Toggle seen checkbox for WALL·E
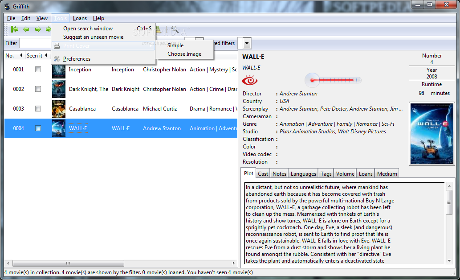Screen dimensions: 460x280 (x=38, y=128)
